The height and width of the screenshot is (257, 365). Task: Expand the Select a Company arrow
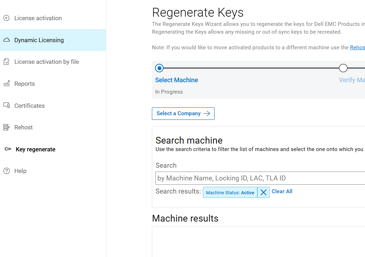tap(207, 113)
